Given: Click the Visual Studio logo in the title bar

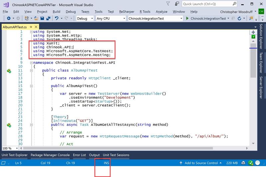Looking at the screenshot, I should coord(6,4).
